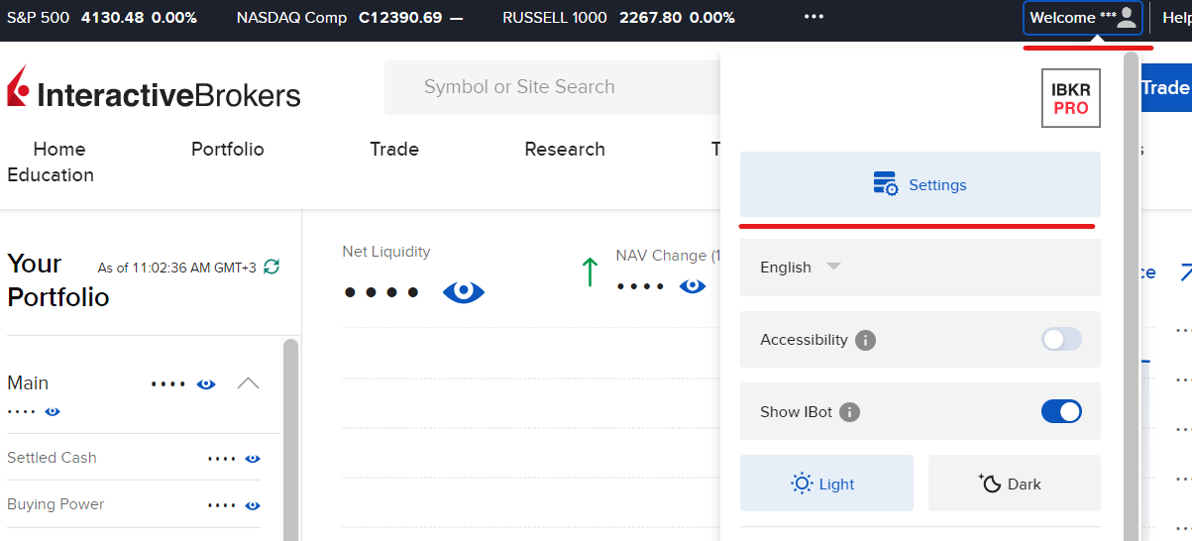Viewport: 1192px width, 541px height.
Task: Click the Show IBot info icon
Action: coord(849,412)
